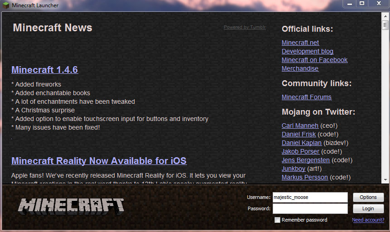The height and width of the screenshot is (232, 390).
Task: Click into the Username field
Action: pyautogui.click(x=310, y=198)
